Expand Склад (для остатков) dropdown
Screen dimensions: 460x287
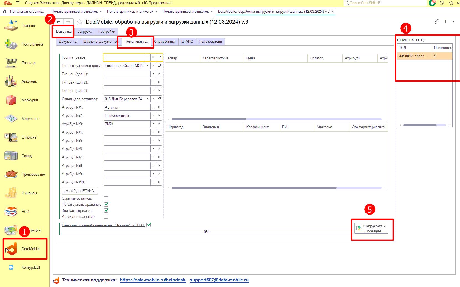coord(147,99)
